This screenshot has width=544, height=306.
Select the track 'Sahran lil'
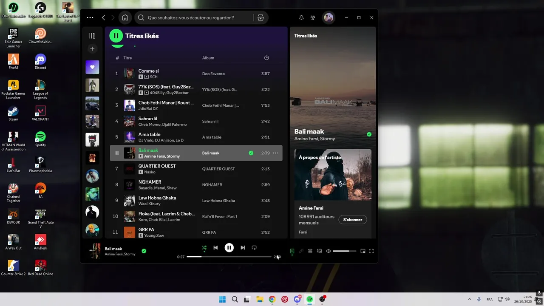pyautogui.click(x=147, y=119)
